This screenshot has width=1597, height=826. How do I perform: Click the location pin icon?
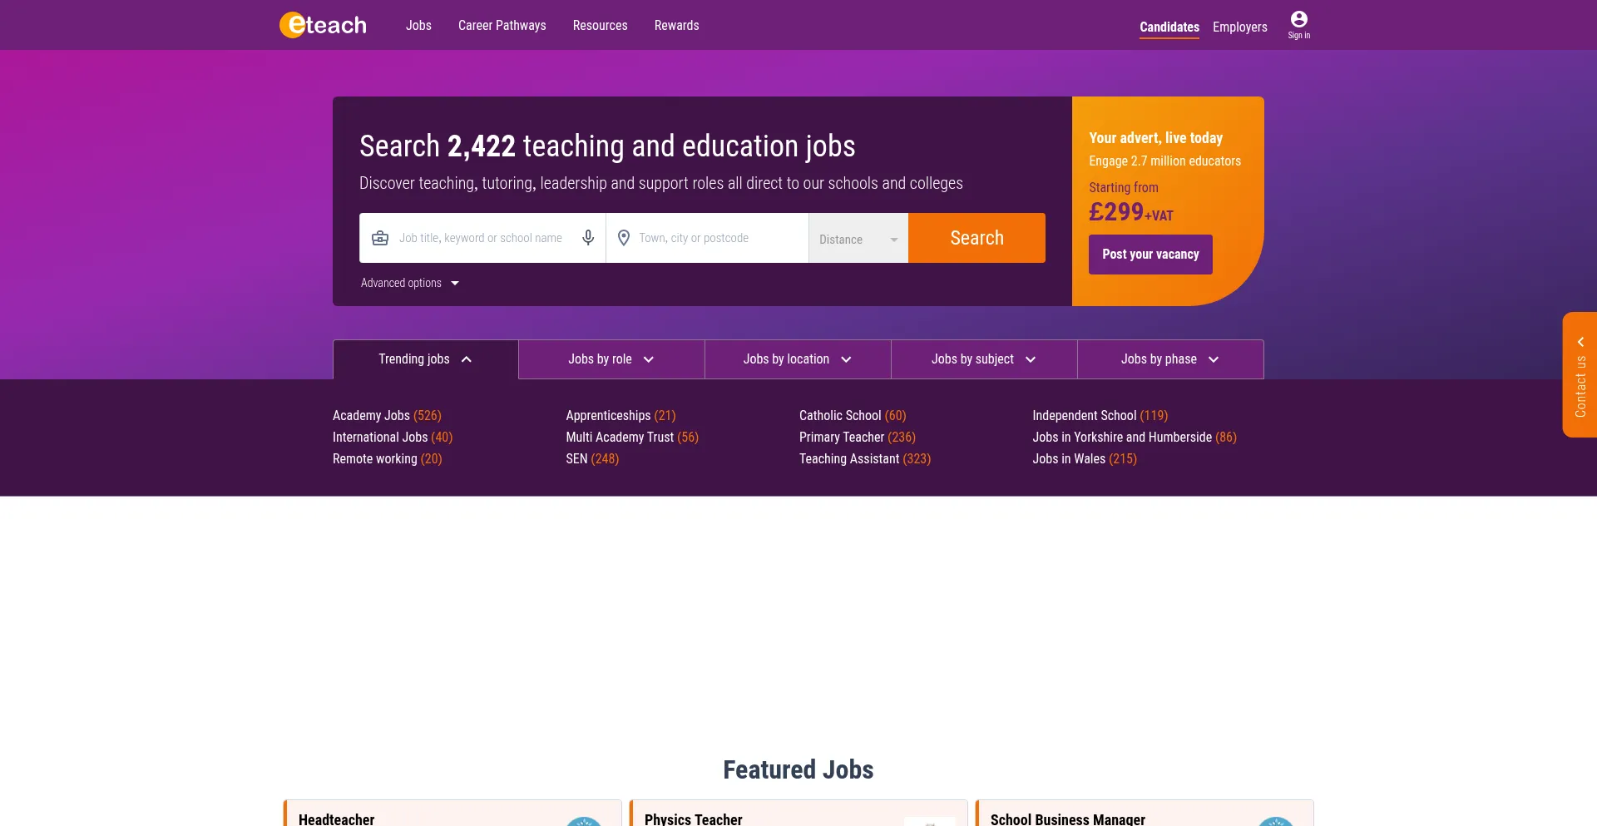[x=624, y=238]
